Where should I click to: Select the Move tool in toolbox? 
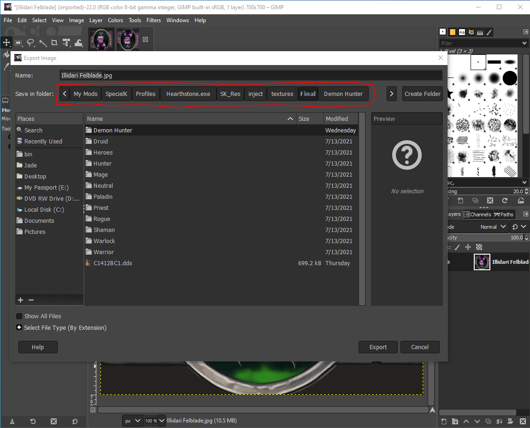tap(6, 42)
